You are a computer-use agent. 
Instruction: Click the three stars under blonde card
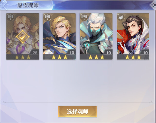click(x=59, y=57)
